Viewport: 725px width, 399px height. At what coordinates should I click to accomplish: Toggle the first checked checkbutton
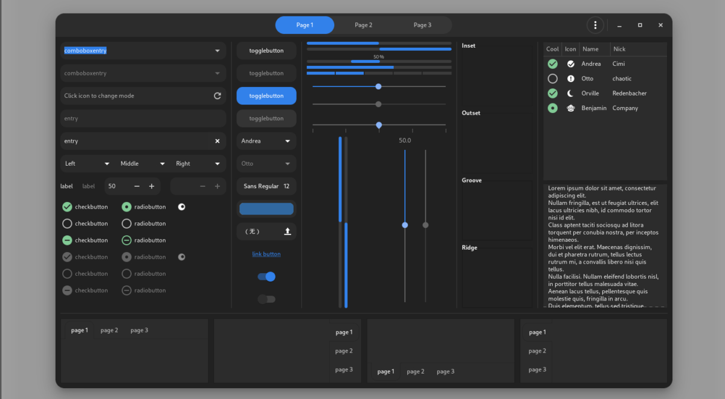(x=67, y=207)
